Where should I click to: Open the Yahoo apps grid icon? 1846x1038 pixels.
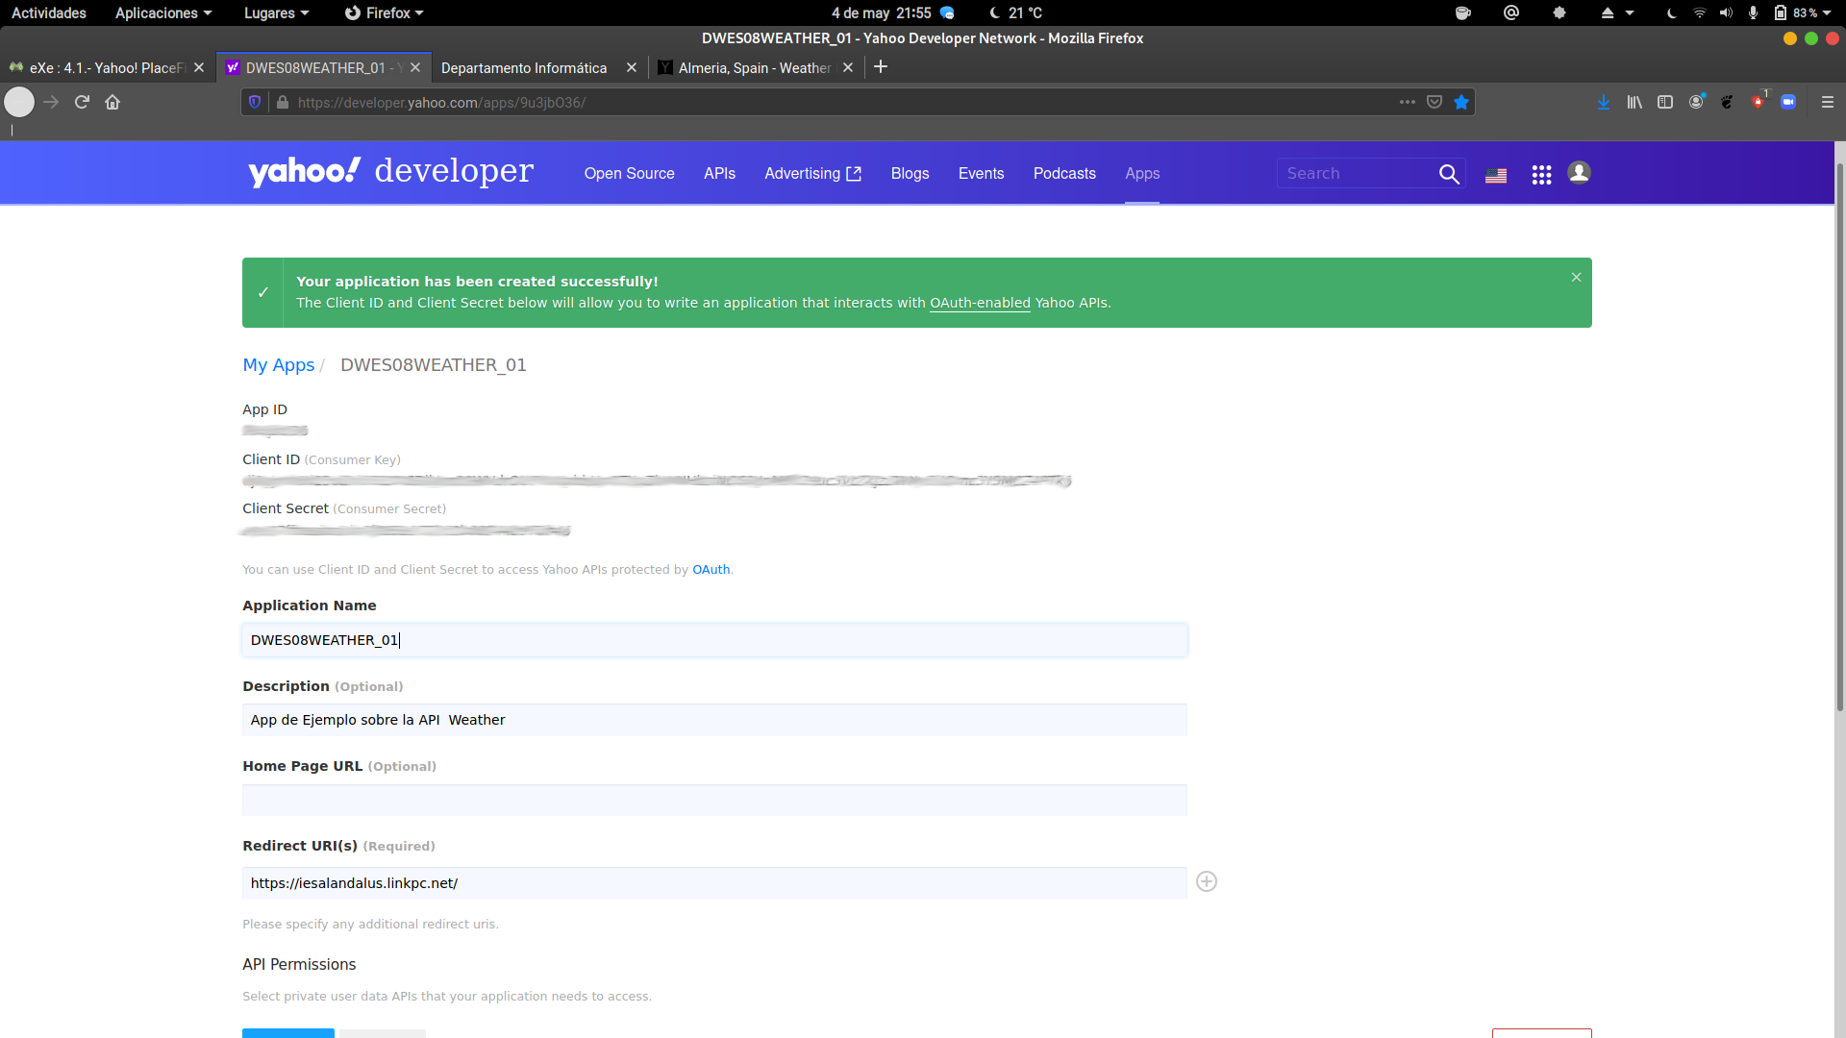click(x=1541, y=175)
